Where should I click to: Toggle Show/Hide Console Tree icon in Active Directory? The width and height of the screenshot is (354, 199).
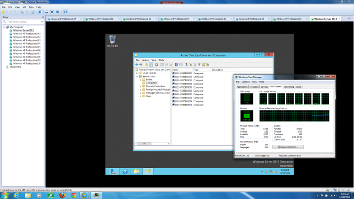(151, 65)
